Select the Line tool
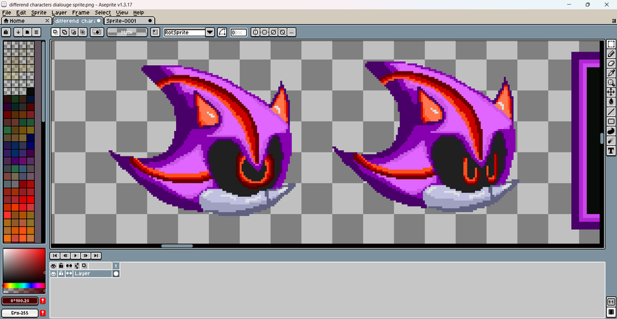617x319 pixels. click(611, 111)
